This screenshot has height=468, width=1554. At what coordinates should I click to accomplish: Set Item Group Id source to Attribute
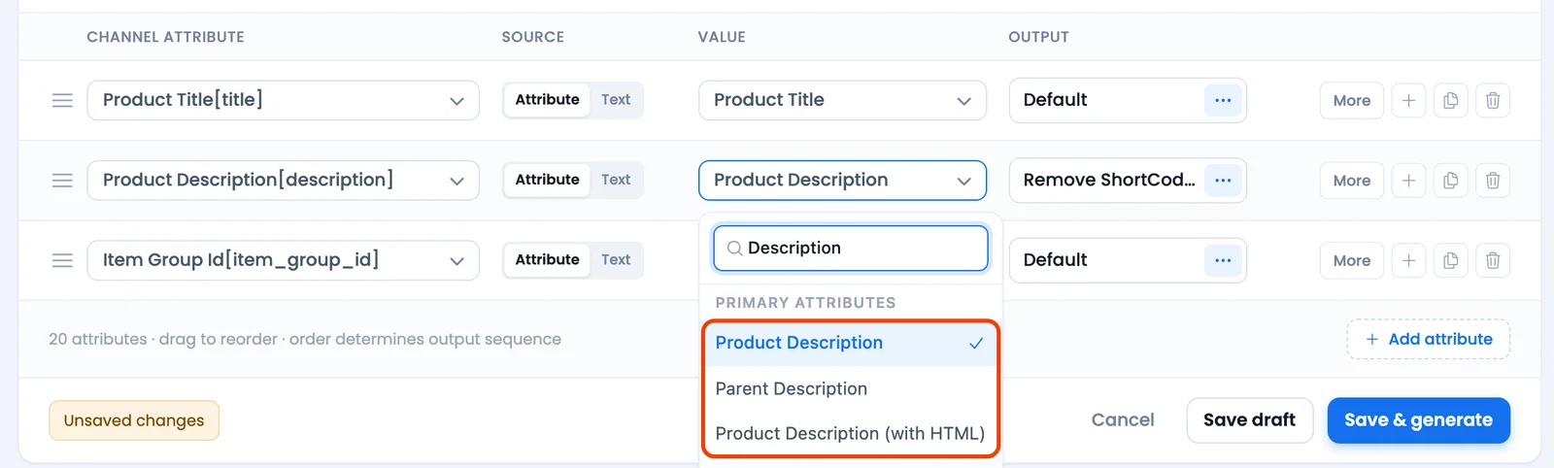(x=547, y=260)
